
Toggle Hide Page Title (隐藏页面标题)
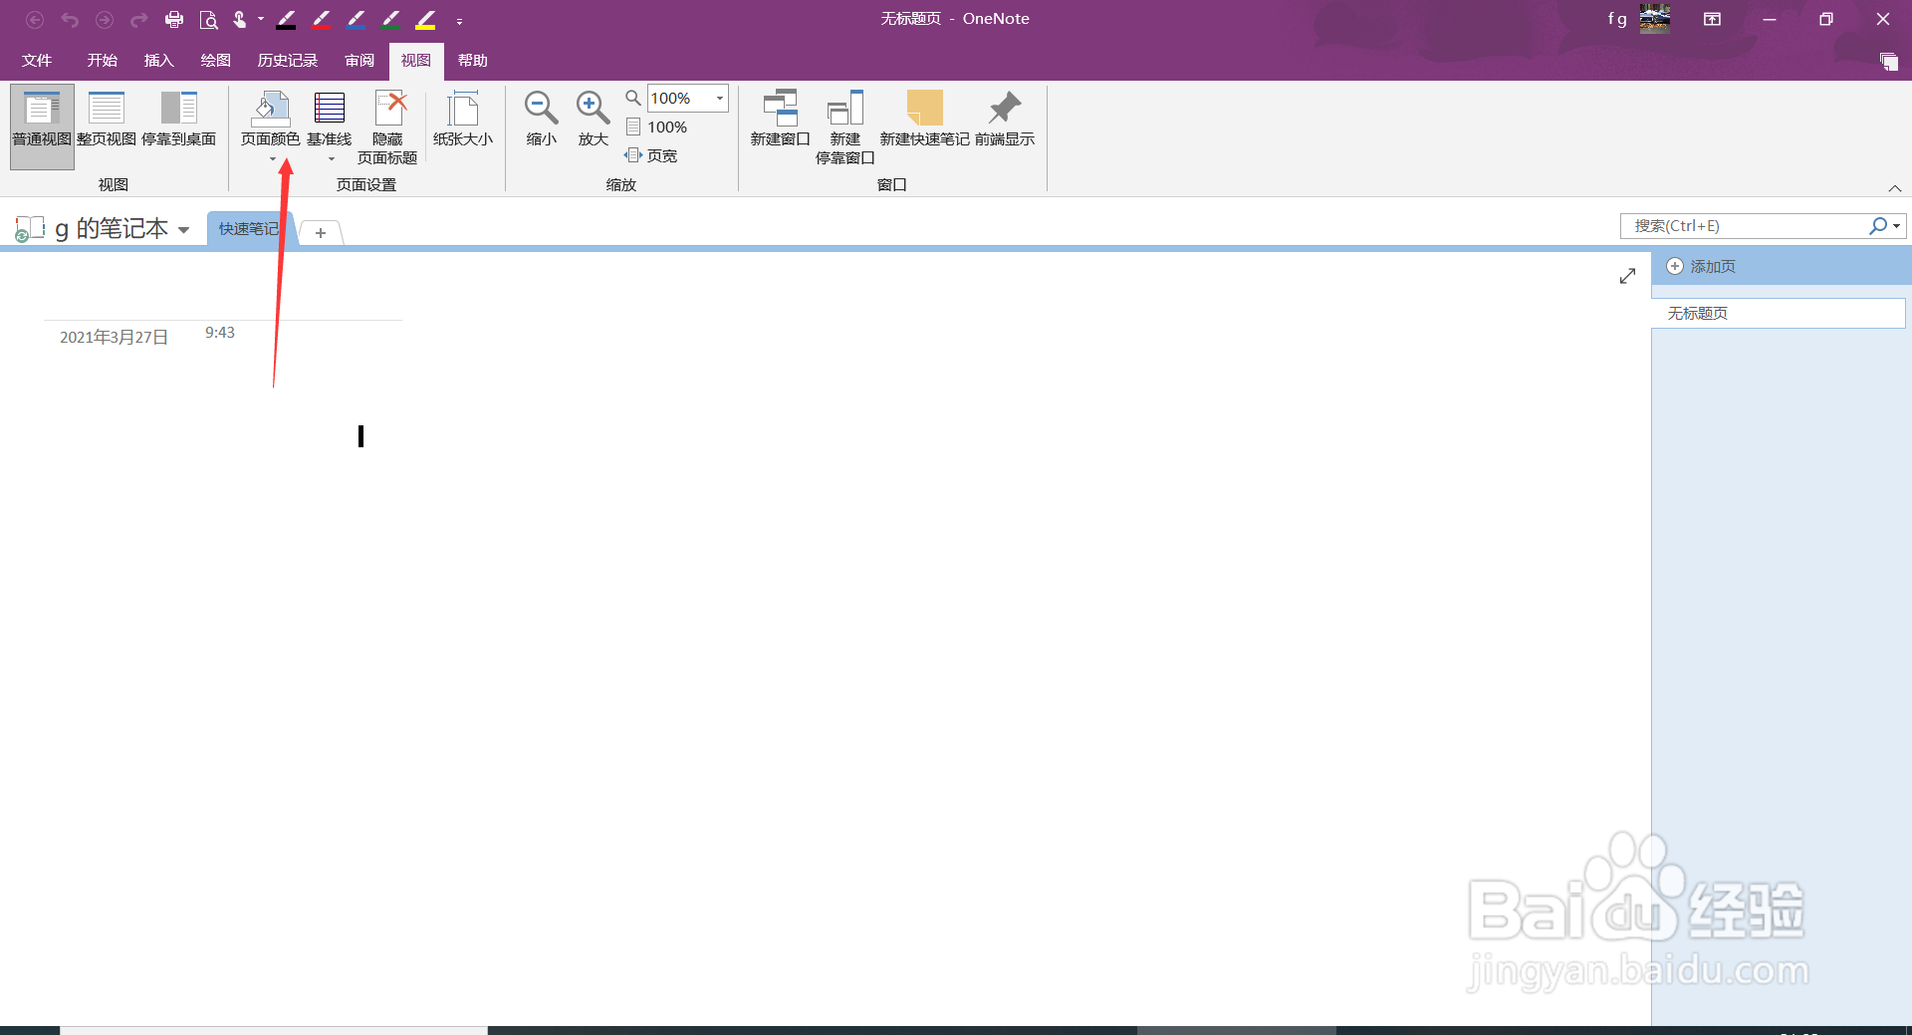[387, 127]
